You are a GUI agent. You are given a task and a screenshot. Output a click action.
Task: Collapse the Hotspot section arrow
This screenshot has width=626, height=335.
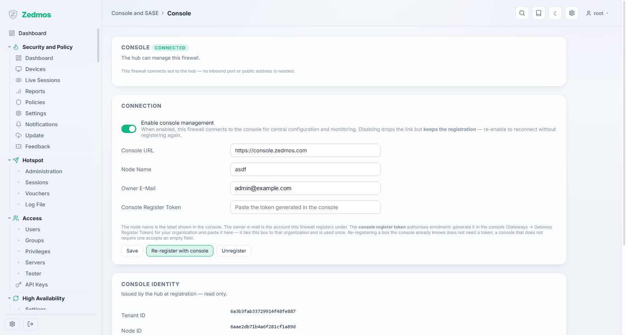click(x=9, y=160)
